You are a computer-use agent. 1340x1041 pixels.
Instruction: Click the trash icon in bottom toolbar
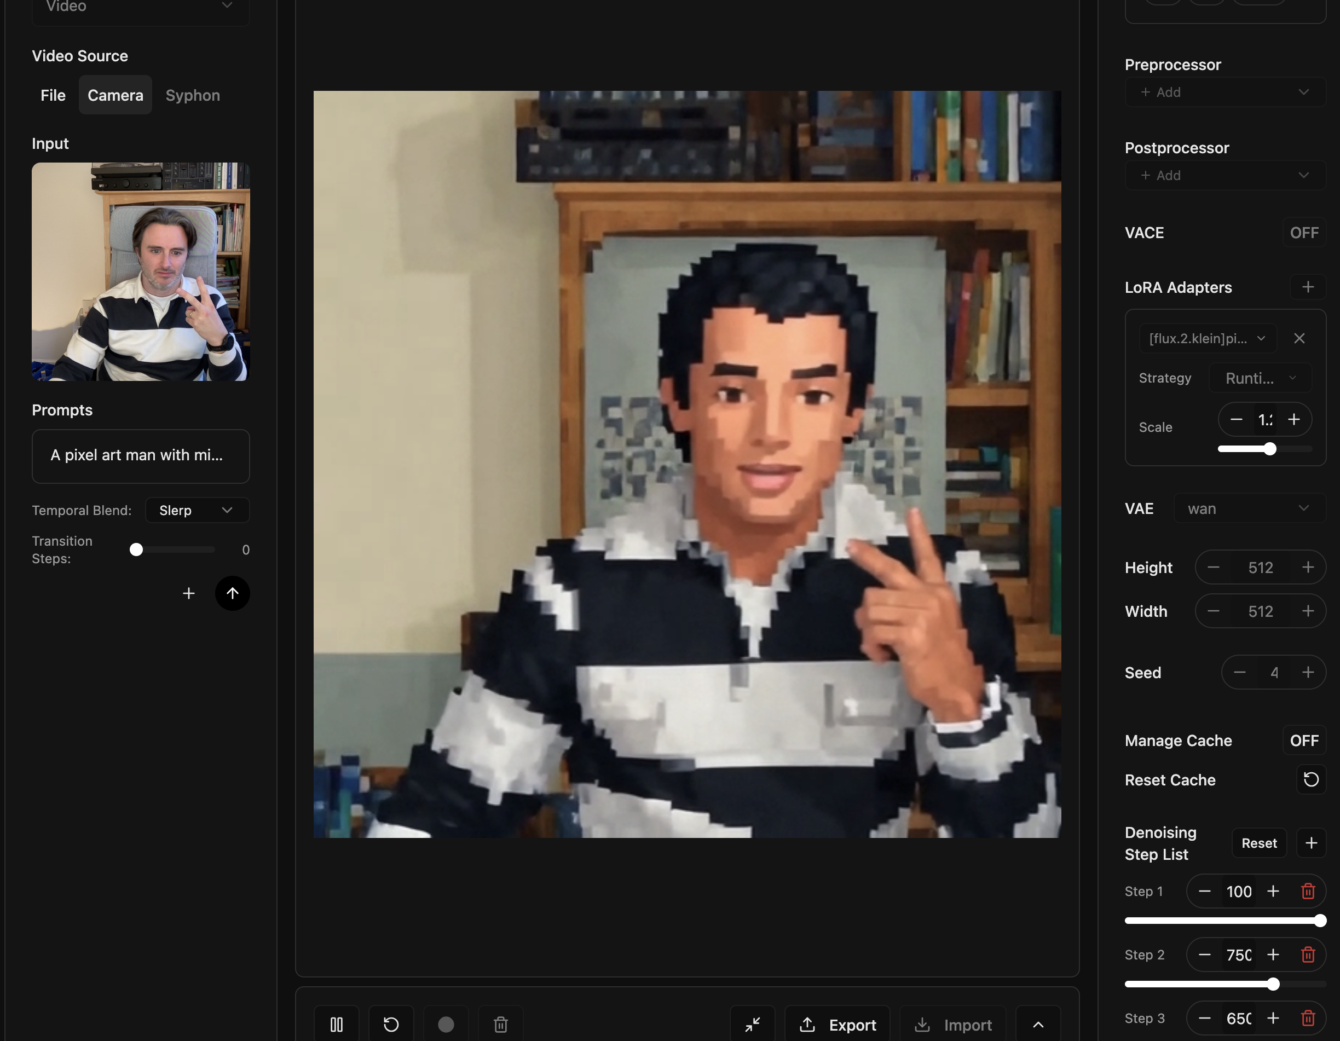pyautogui.click(x=501, y=1024)
